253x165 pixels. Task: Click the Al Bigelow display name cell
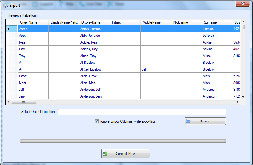click(x=95, y=63)
